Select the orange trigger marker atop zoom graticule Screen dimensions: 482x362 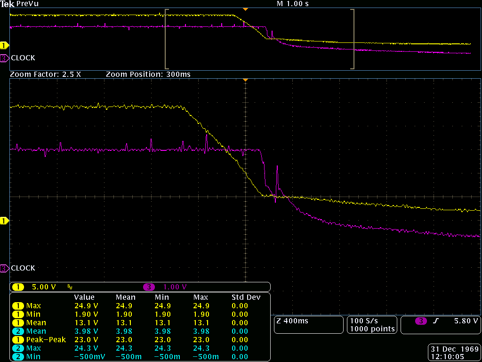tap(245, 80)
